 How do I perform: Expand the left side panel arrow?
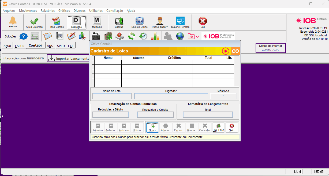click(2, 116)
